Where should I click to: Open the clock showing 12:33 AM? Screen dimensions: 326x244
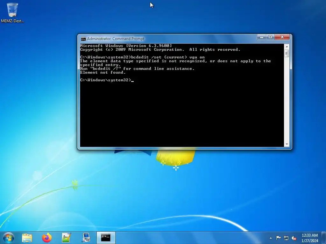309,238
